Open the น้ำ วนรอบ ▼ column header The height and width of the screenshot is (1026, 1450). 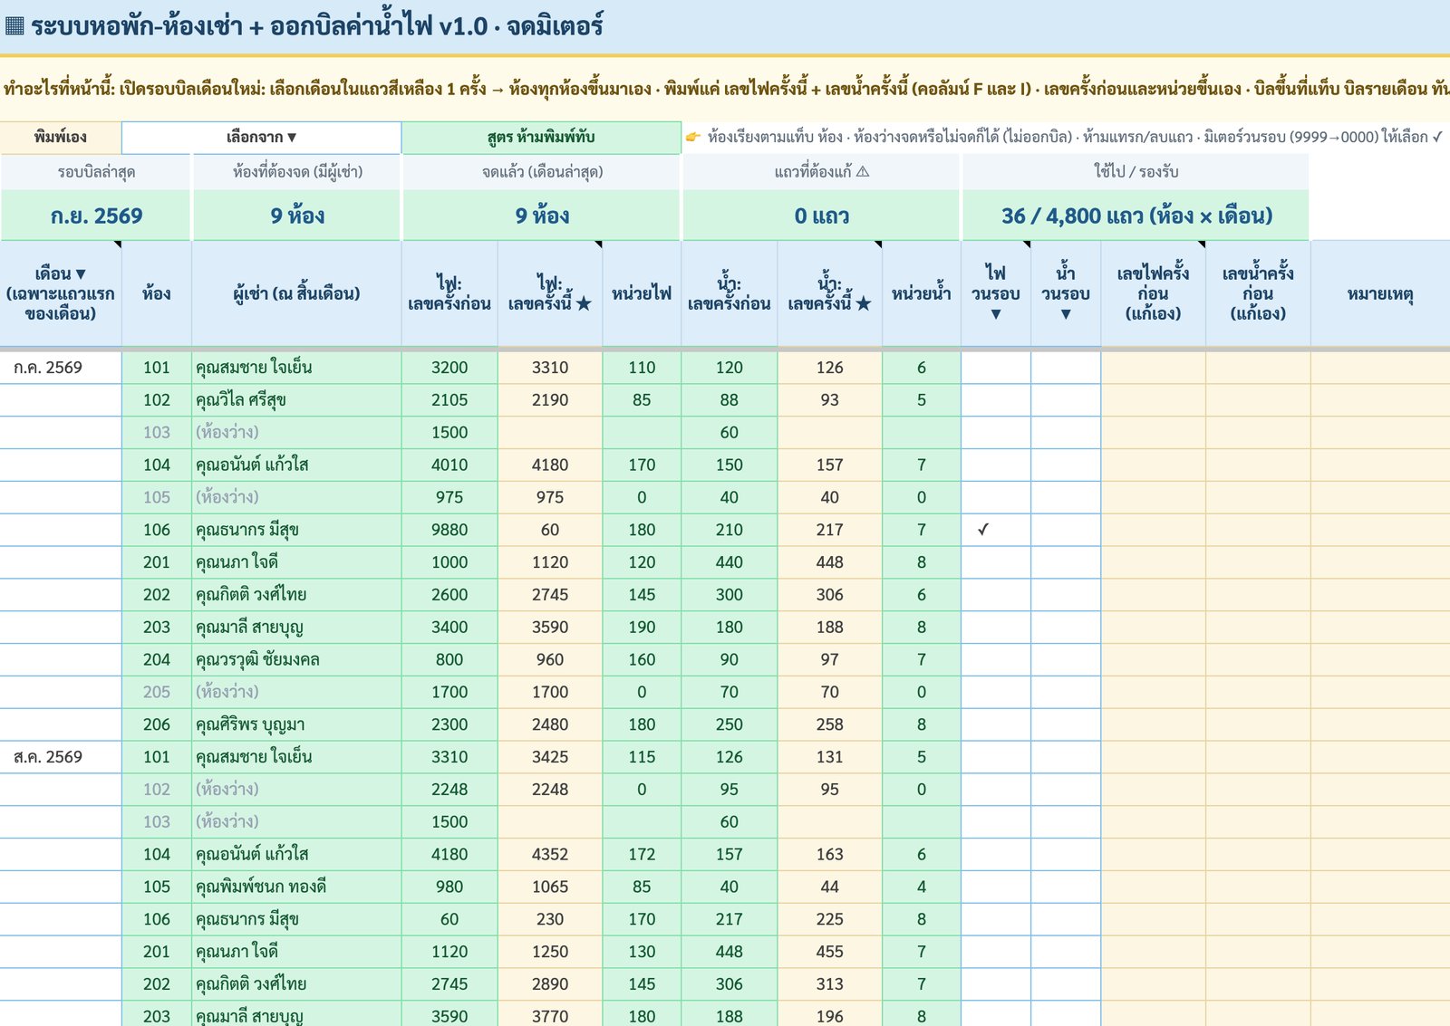tap(1066, 293)
